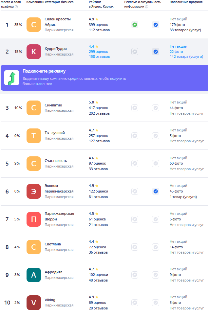
Task: Click blue verified badge for Салон красоты Айрис
Action: (x=156, y=25)
